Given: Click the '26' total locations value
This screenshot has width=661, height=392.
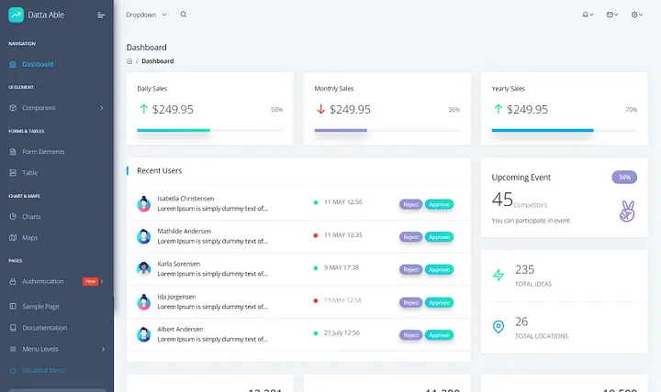Looking at the screenshot, I should click(x=521, y=321).
